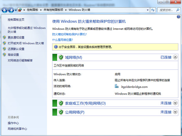Open 更改通知设置 link
This screenshot has height=136, width=182.
[x=16, y=37]
